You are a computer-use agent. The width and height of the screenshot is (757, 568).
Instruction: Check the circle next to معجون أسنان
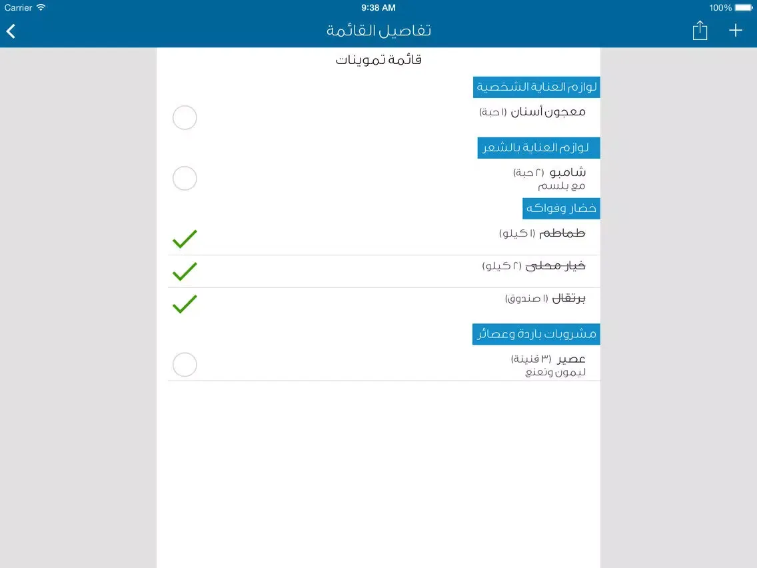pos(185,117)
